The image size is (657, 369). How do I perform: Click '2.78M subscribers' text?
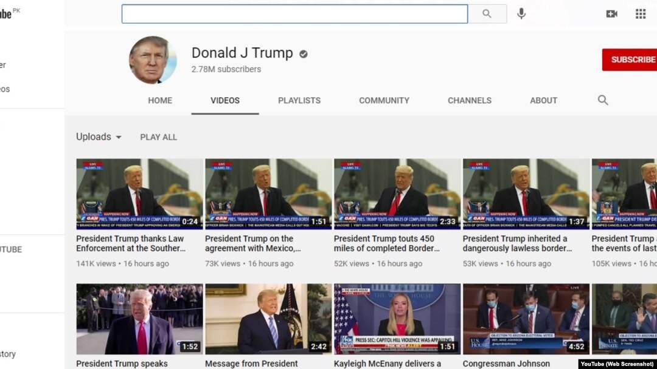click(226, 69)
